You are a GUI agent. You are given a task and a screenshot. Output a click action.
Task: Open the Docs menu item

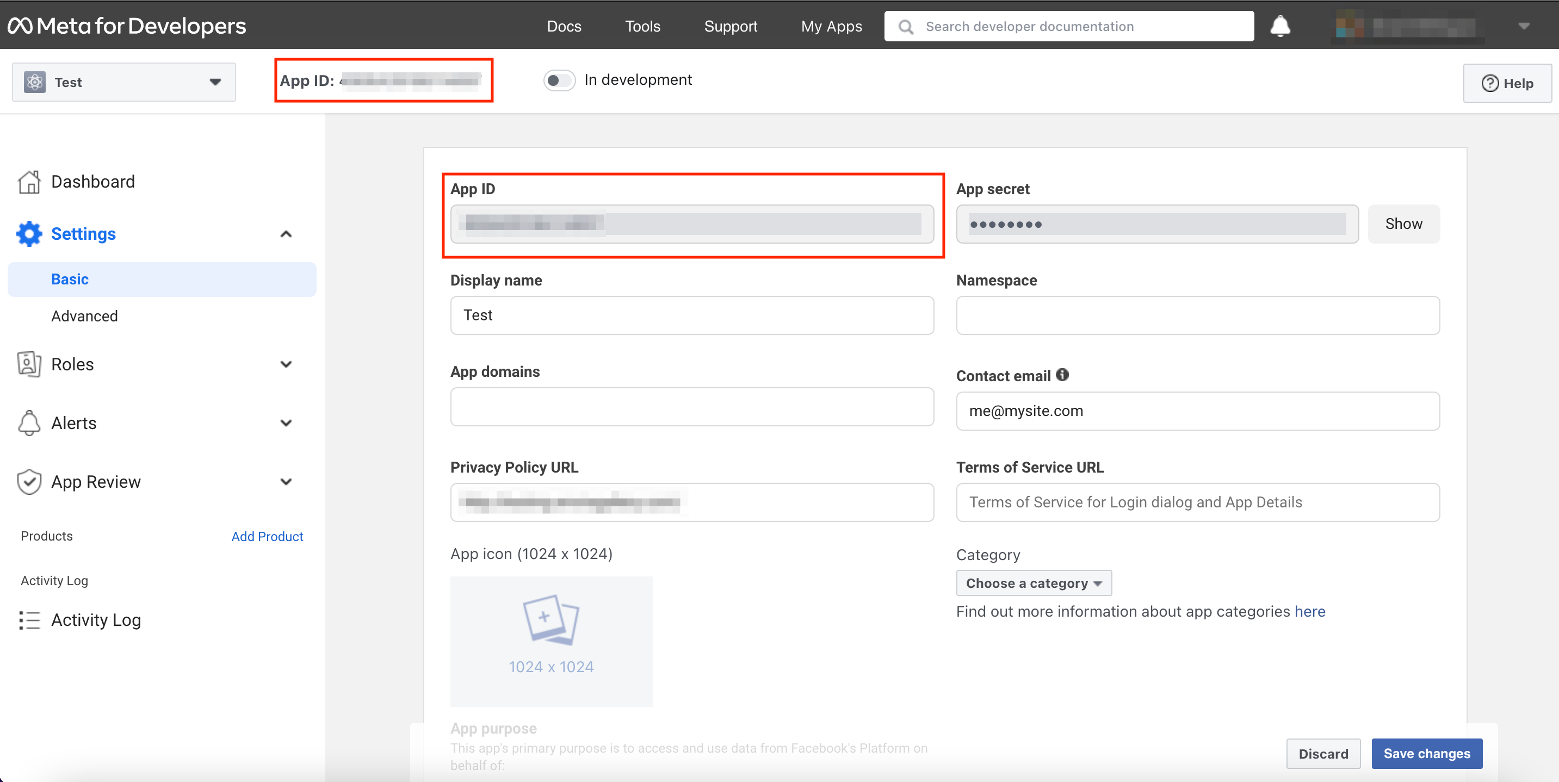point(564,26)
